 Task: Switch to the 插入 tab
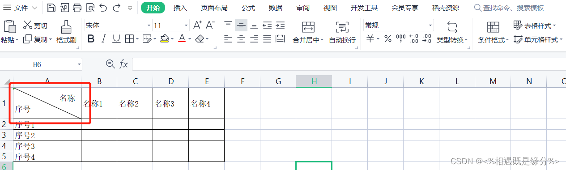pos(180,8)
